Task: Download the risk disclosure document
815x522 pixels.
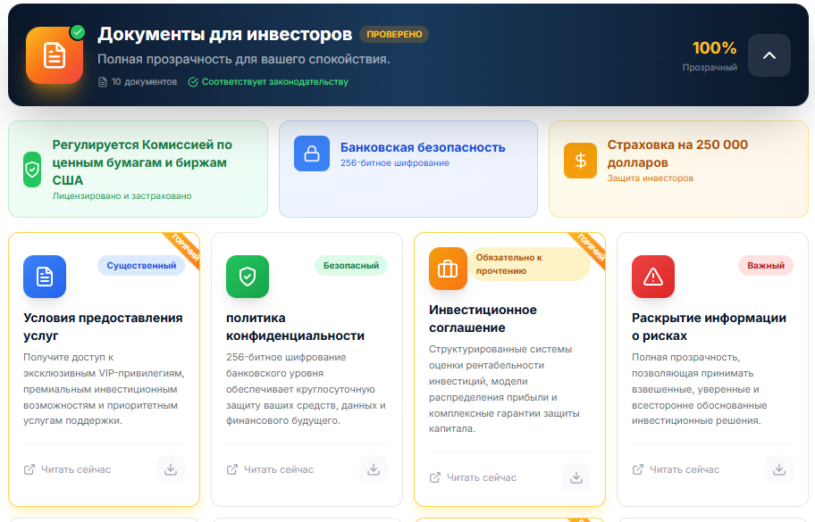Action: (779, 469)
